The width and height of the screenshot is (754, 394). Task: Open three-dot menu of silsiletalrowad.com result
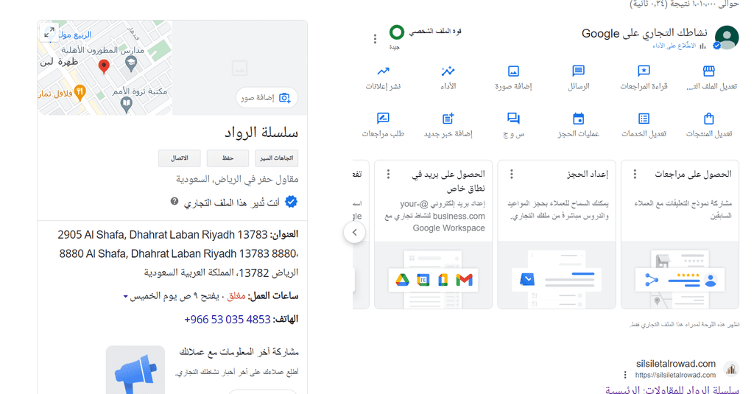625,375
